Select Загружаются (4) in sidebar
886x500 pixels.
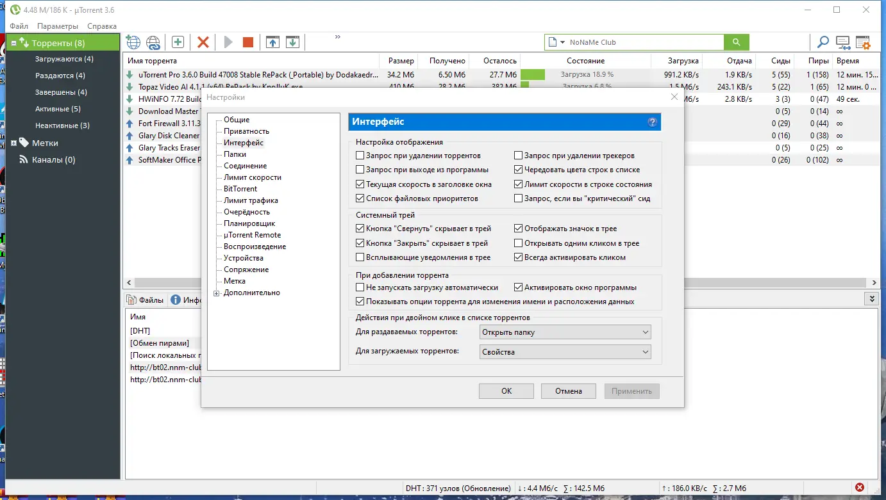click(65, 59)
